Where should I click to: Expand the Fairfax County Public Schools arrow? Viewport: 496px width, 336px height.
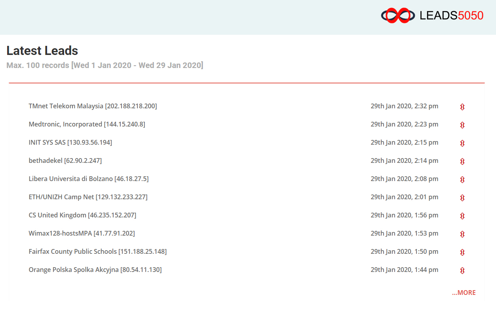pos(462,252)
